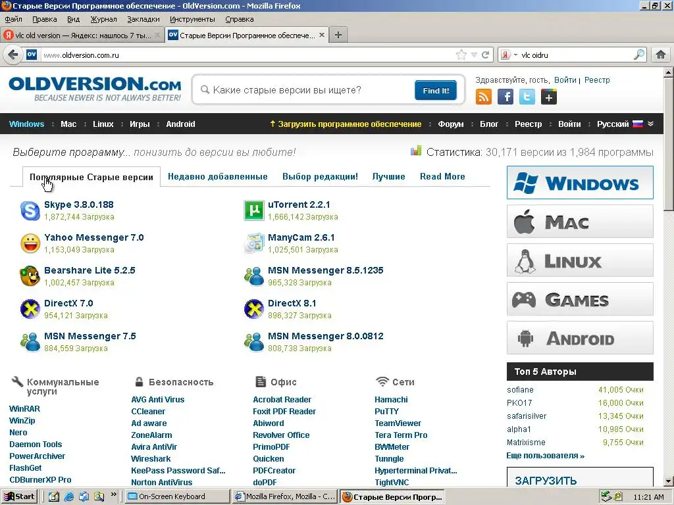Click the OldVersion.com logo
This screenshot has height=505, width=674.
coord(95,89)
